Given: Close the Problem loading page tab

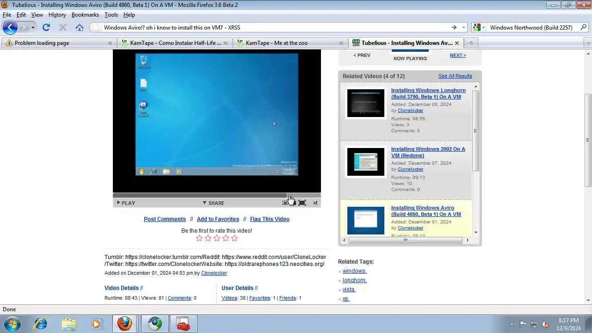Looking at the screenshot, I should tap(110, 43).
